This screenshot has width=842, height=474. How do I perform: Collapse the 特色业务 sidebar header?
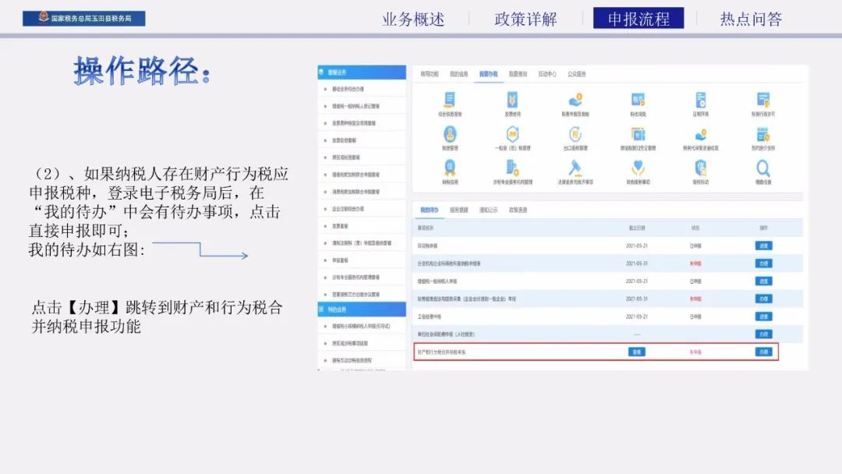click(x=362, y=310)
